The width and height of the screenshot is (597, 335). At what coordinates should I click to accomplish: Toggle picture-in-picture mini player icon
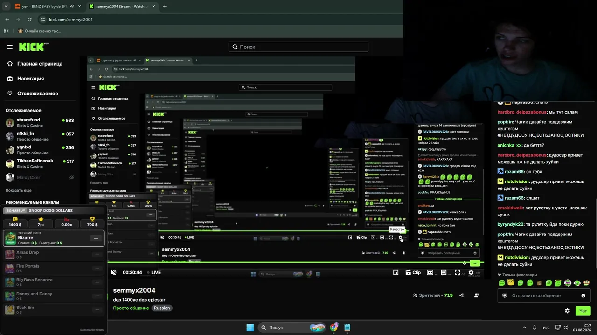pos(396,272)
